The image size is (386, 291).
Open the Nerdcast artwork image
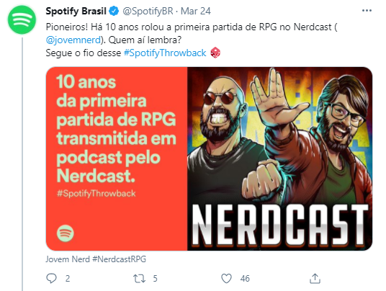[x=280, y=158]
